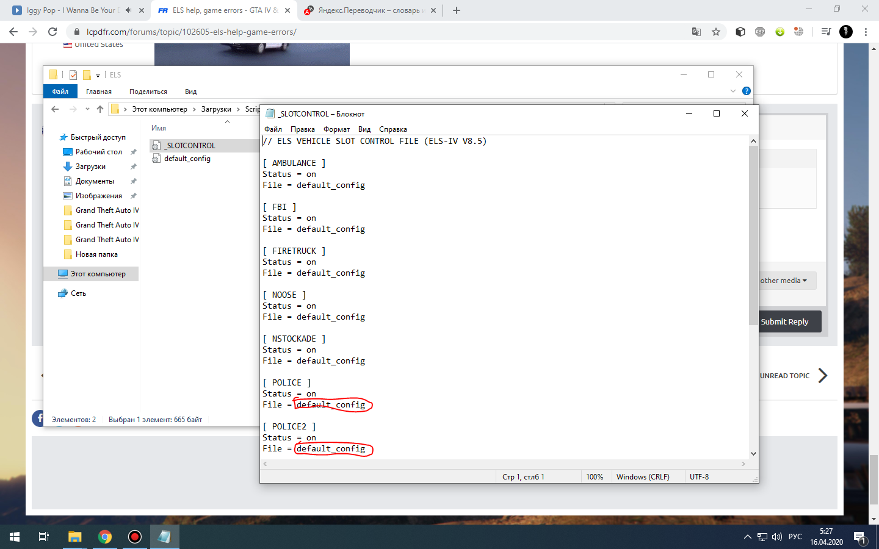Open Рабочий стол in the navigation pane

[x=99, y=152]
